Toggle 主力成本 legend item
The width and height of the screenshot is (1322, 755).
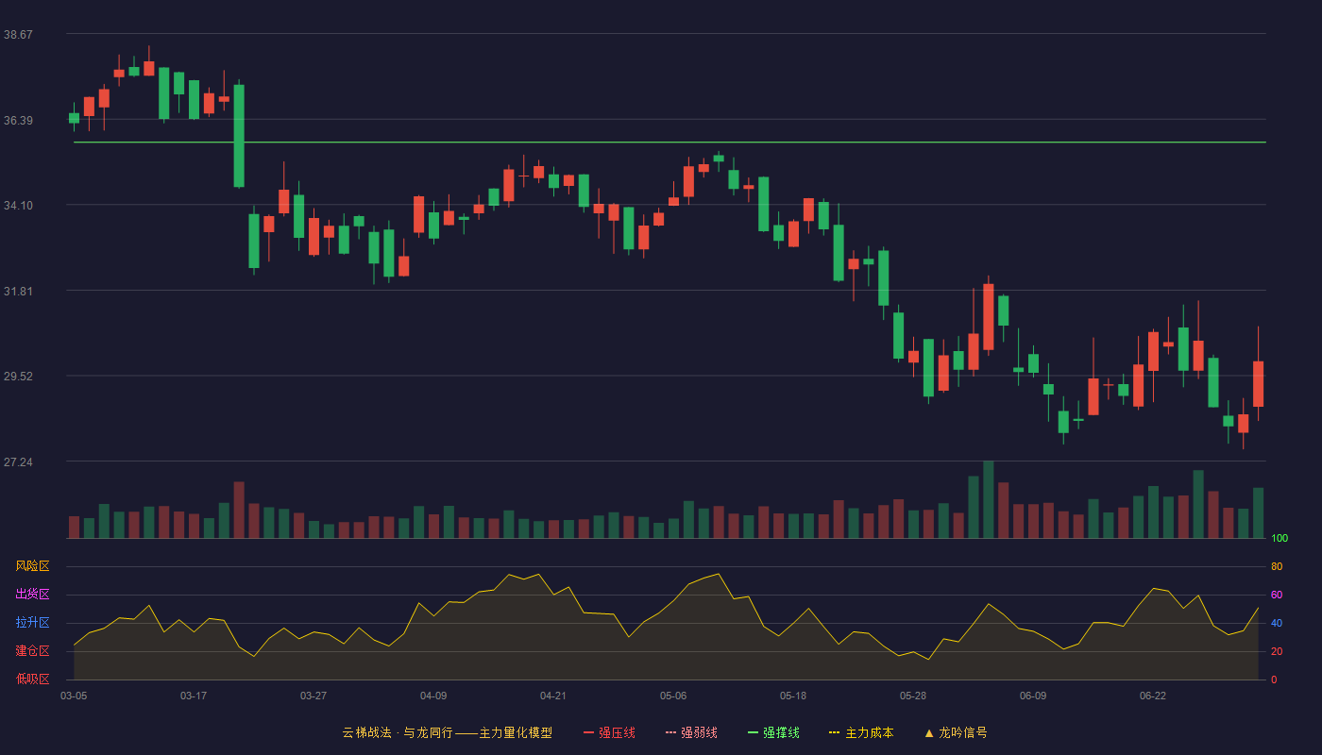(x=860, y=732)
